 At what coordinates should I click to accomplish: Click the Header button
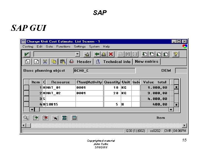click(80, 62)
